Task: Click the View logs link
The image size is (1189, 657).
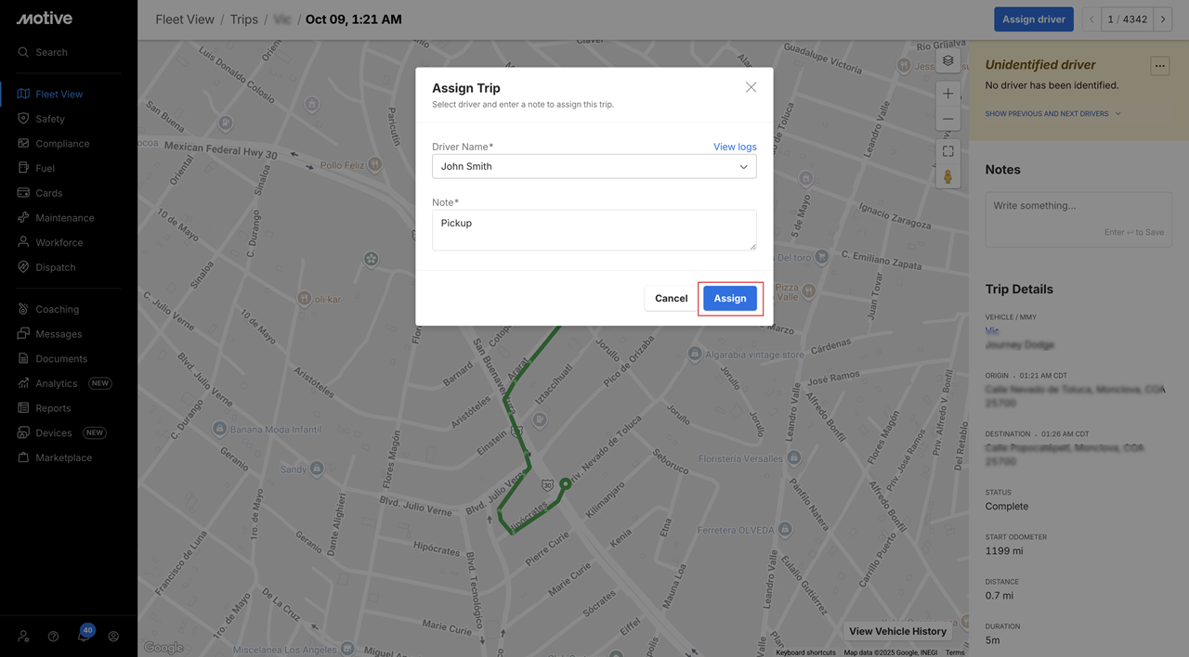Action: pyautogui.click(x=735, y=147)
